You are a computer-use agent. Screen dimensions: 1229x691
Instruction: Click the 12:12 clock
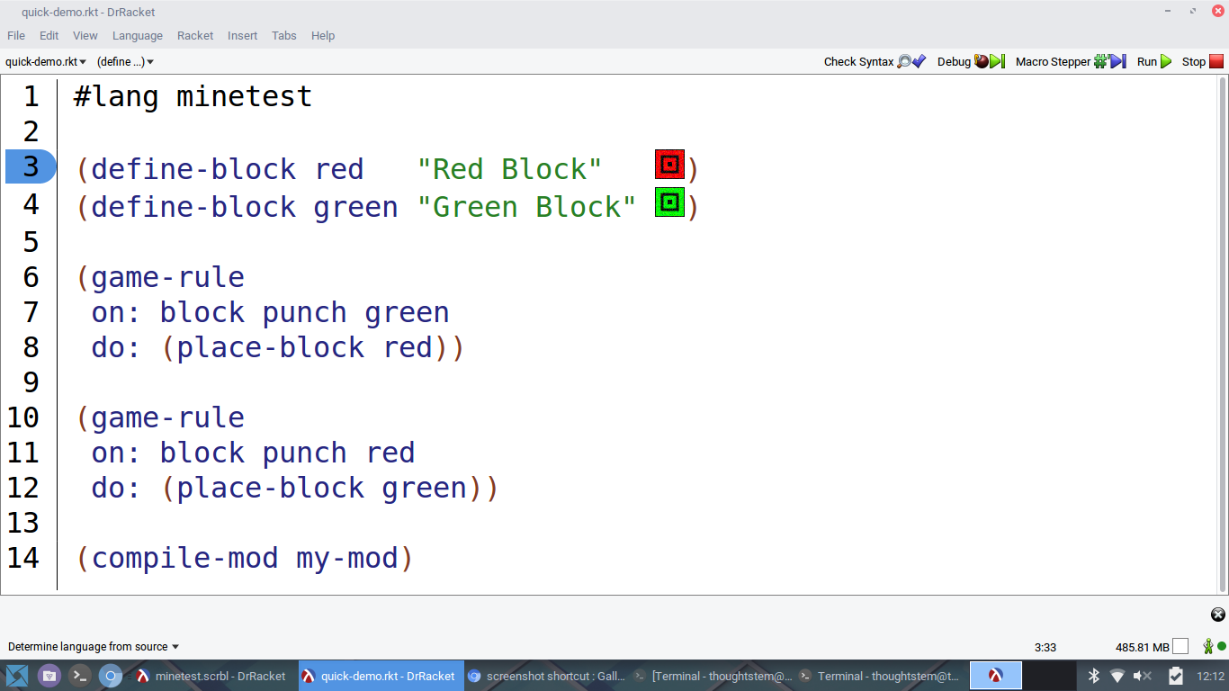pos(1210,676)
